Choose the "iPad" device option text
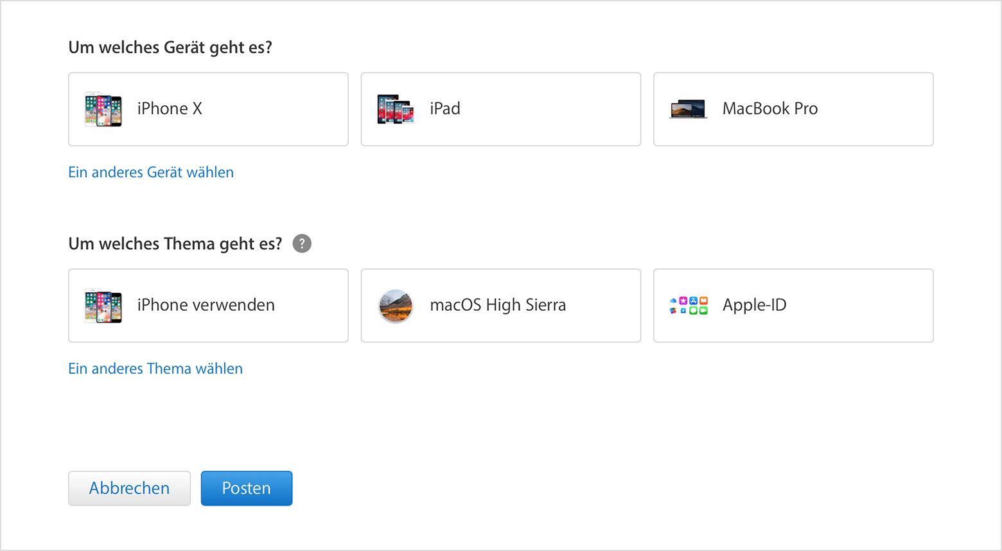Image resolution: width=1002 pixels, height=551 pixels. 445,109
